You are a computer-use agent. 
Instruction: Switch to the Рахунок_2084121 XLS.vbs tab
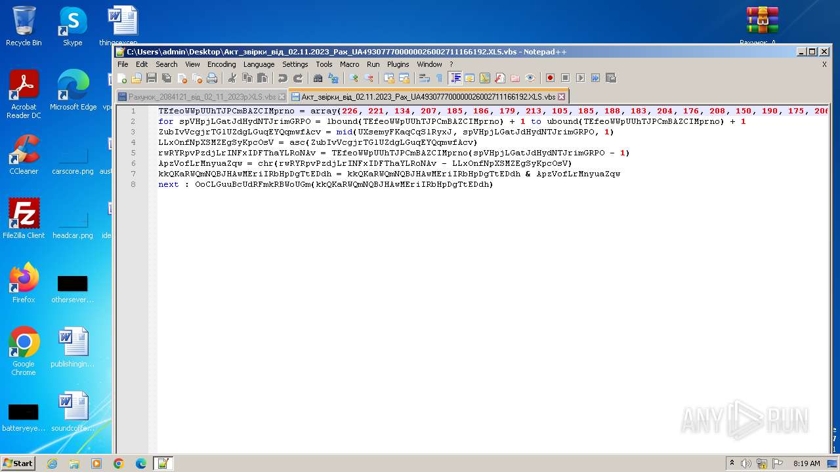pos(202,96)
